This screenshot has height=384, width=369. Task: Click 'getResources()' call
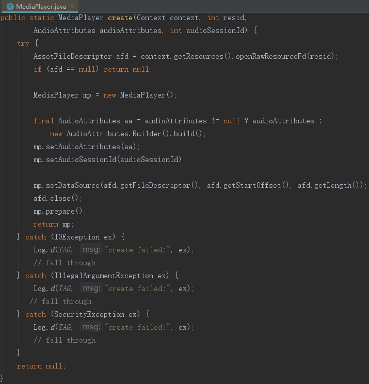click(x=202, y=56)
